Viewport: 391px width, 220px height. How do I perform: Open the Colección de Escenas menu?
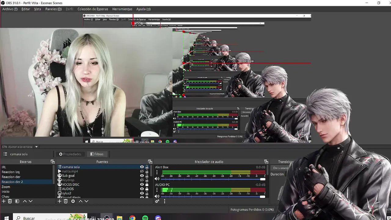(x=93, y=9)
